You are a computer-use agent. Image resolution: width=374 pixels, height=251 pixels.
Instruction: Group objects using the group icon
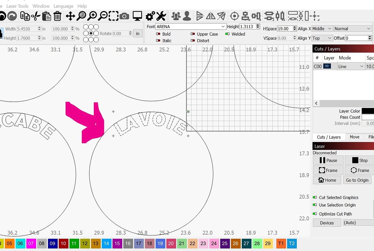176,16
